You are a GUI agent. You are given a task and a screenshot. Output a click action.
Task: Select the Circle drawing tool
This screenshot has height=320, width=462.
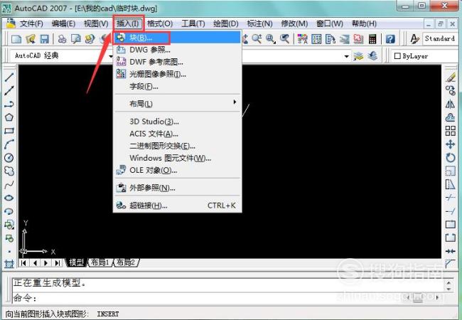[9, 158]
